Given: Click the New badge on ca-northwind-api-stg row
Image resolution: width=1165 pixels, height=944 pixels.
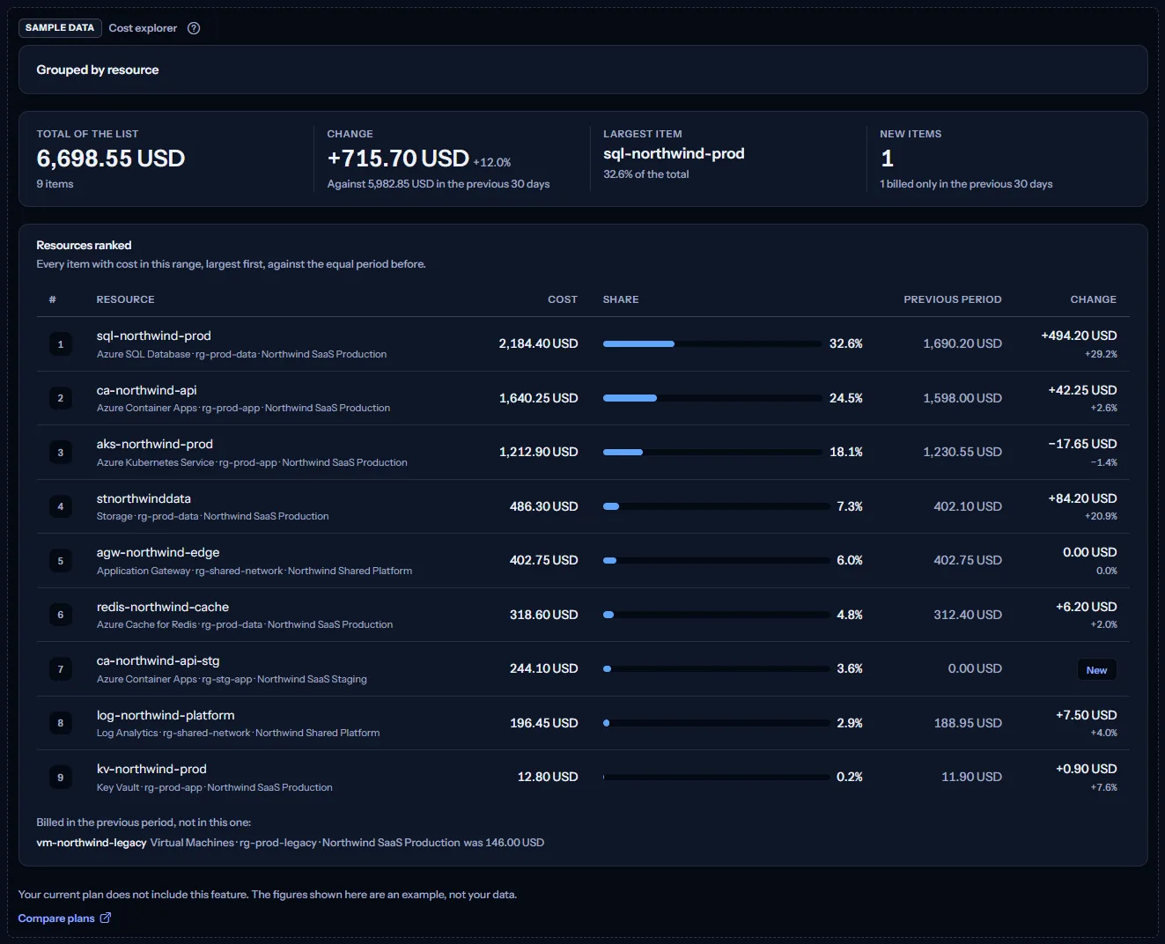Looking at the screenshot, I should (1096, 670).
